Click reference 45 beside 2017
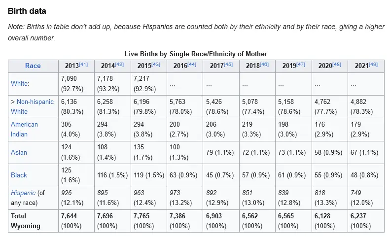The height and width of the screenshot is (237, 390). point(228,64)
